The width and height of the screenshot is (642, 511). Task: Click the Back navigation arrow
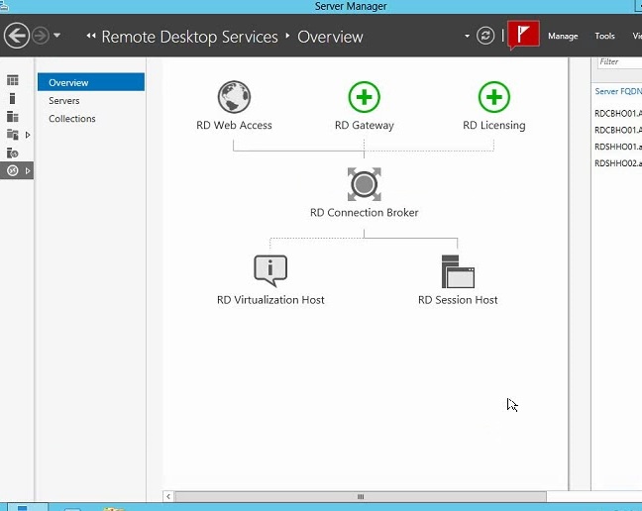click(x=17, y=36)
